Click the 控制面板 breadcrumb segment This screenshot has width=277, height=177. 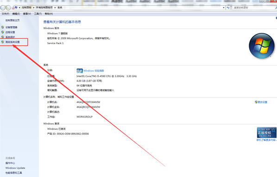click(x=26, y=7)
